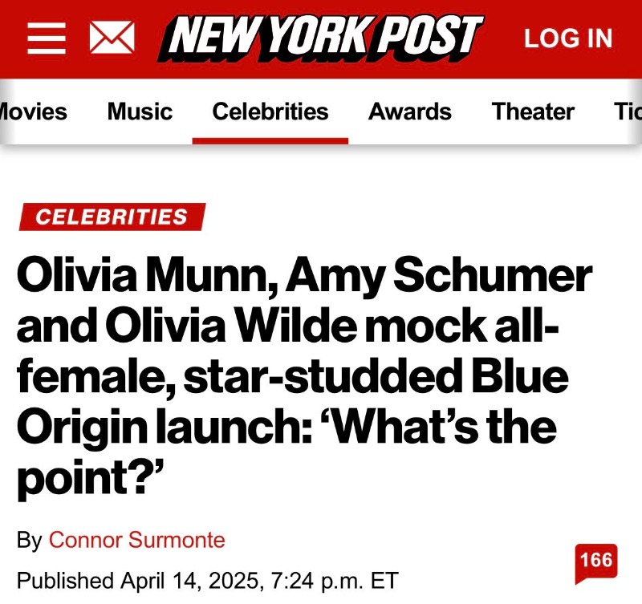
Task: Click the 'By' byline label
Action: (x=29, y=540)
